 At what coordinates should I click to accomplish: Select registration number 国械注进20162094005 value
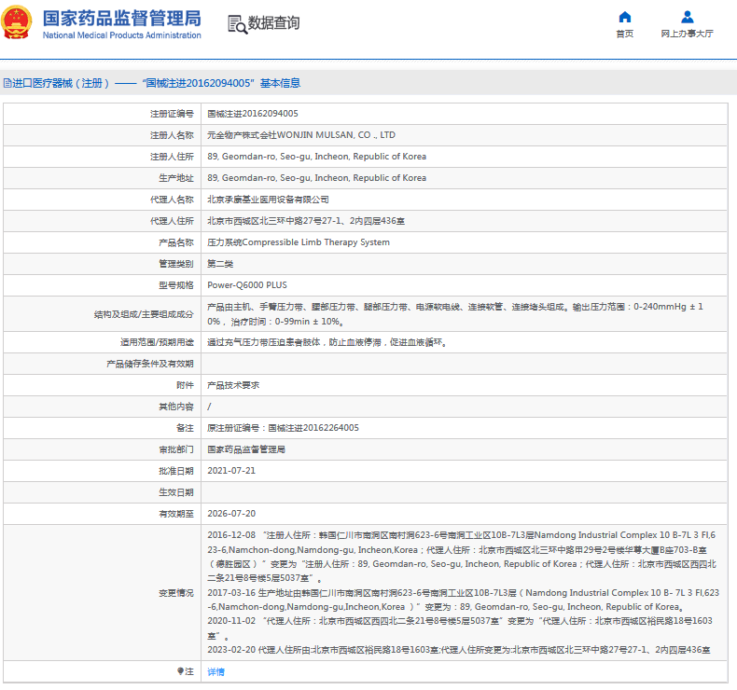click(x=253, y=114)
